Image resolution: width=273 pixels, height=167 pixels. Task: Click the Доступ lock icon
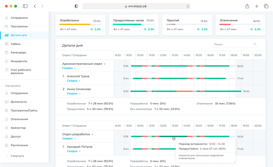tap(6, 136)
